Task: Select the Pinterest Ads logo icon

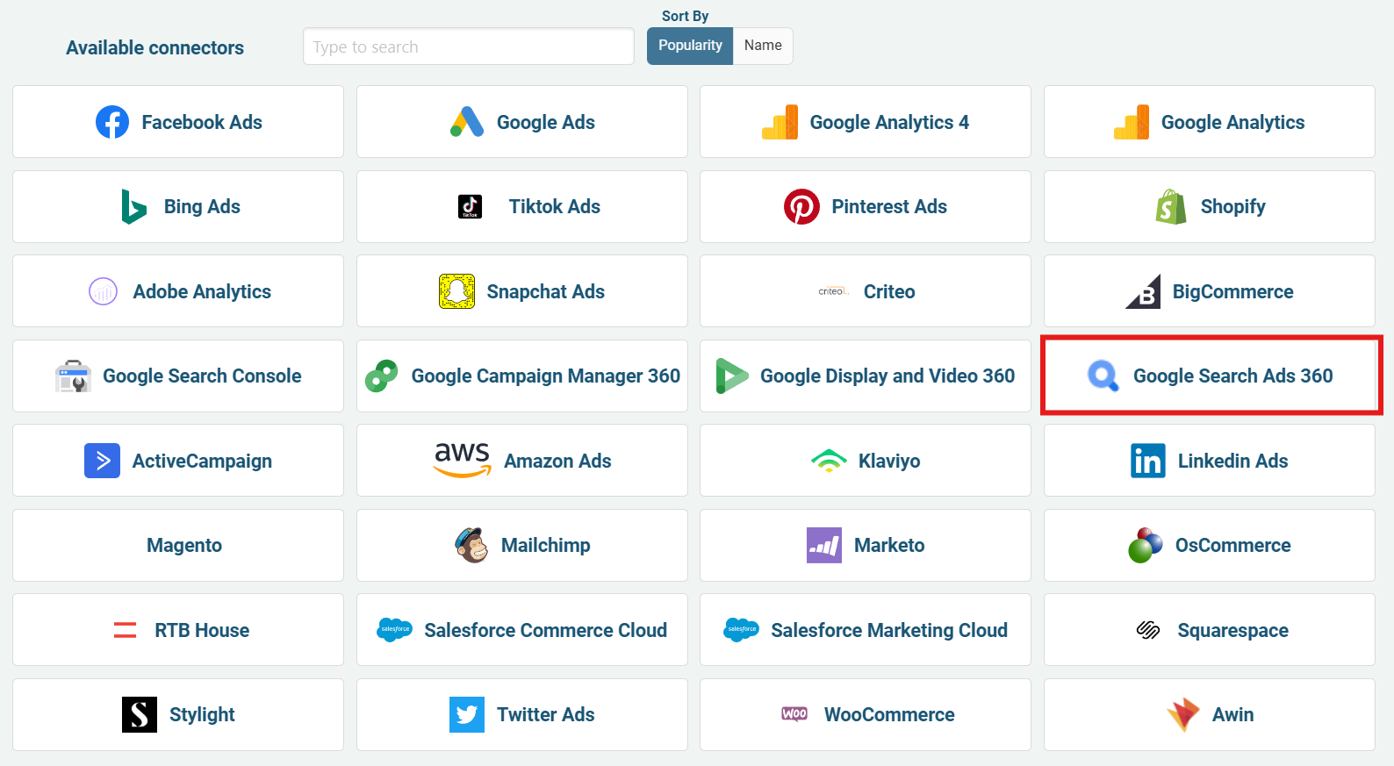Action: click(x=801, y=207)
